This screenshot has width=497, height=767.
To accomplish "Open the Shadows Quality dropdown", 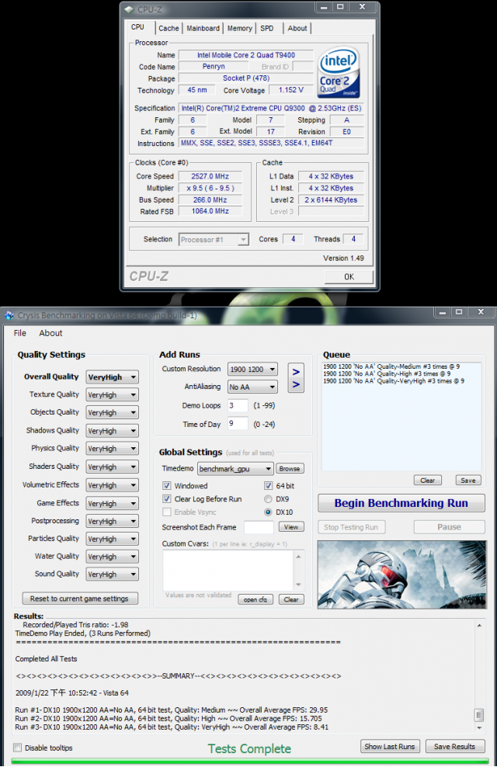I will click(112, 430).
